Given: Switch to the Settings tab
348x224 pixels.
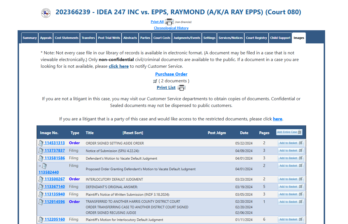Looking at the screenshot, I should pos(209,38).
